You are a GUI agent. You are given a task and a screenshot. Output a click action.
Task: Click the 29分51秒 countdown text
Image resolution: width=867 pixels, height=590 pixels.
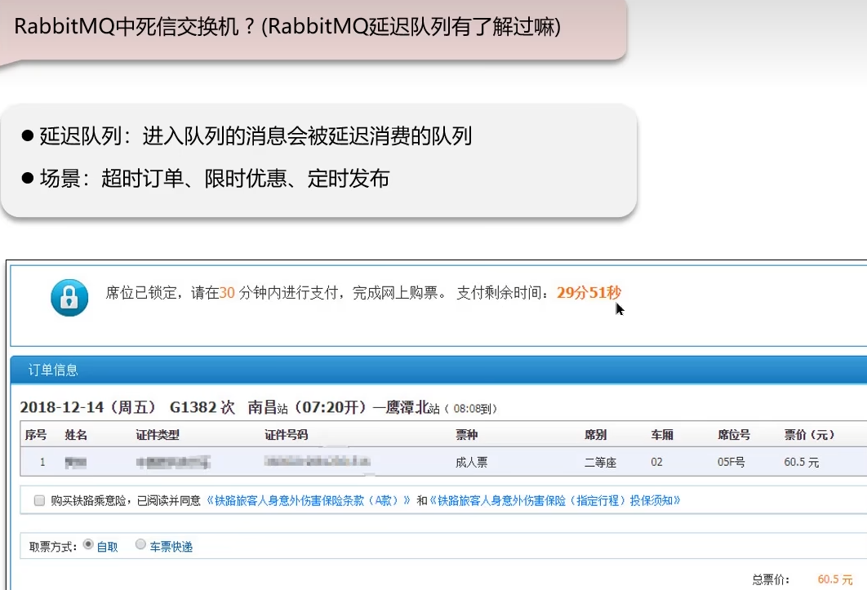point(589,292)
